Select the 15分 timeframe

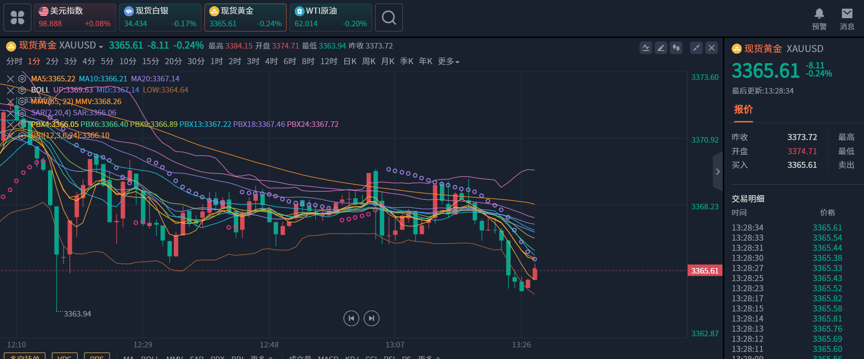point(151,61)
